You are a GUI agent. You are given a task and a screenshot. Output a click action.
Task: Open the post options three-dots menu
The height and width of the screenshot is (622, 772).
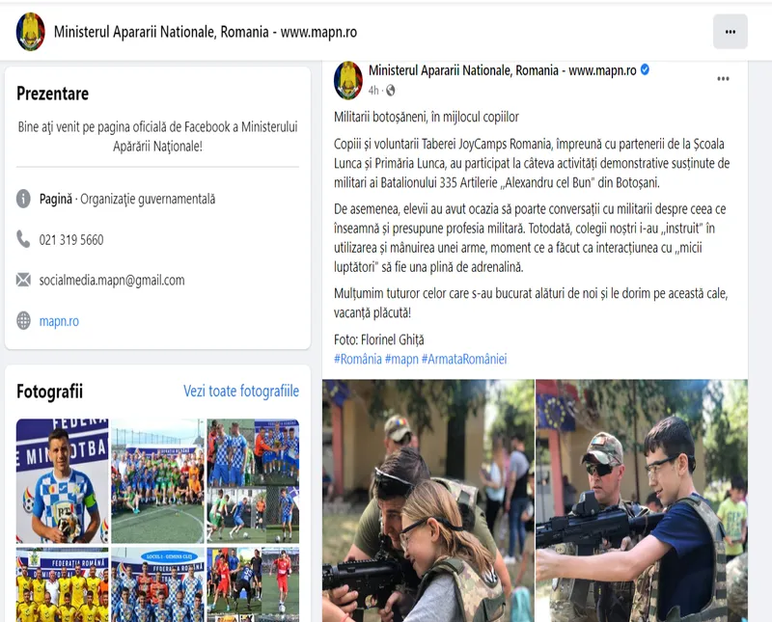723,79
